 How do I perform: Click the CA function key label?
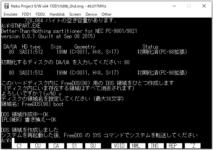[56, 146]
